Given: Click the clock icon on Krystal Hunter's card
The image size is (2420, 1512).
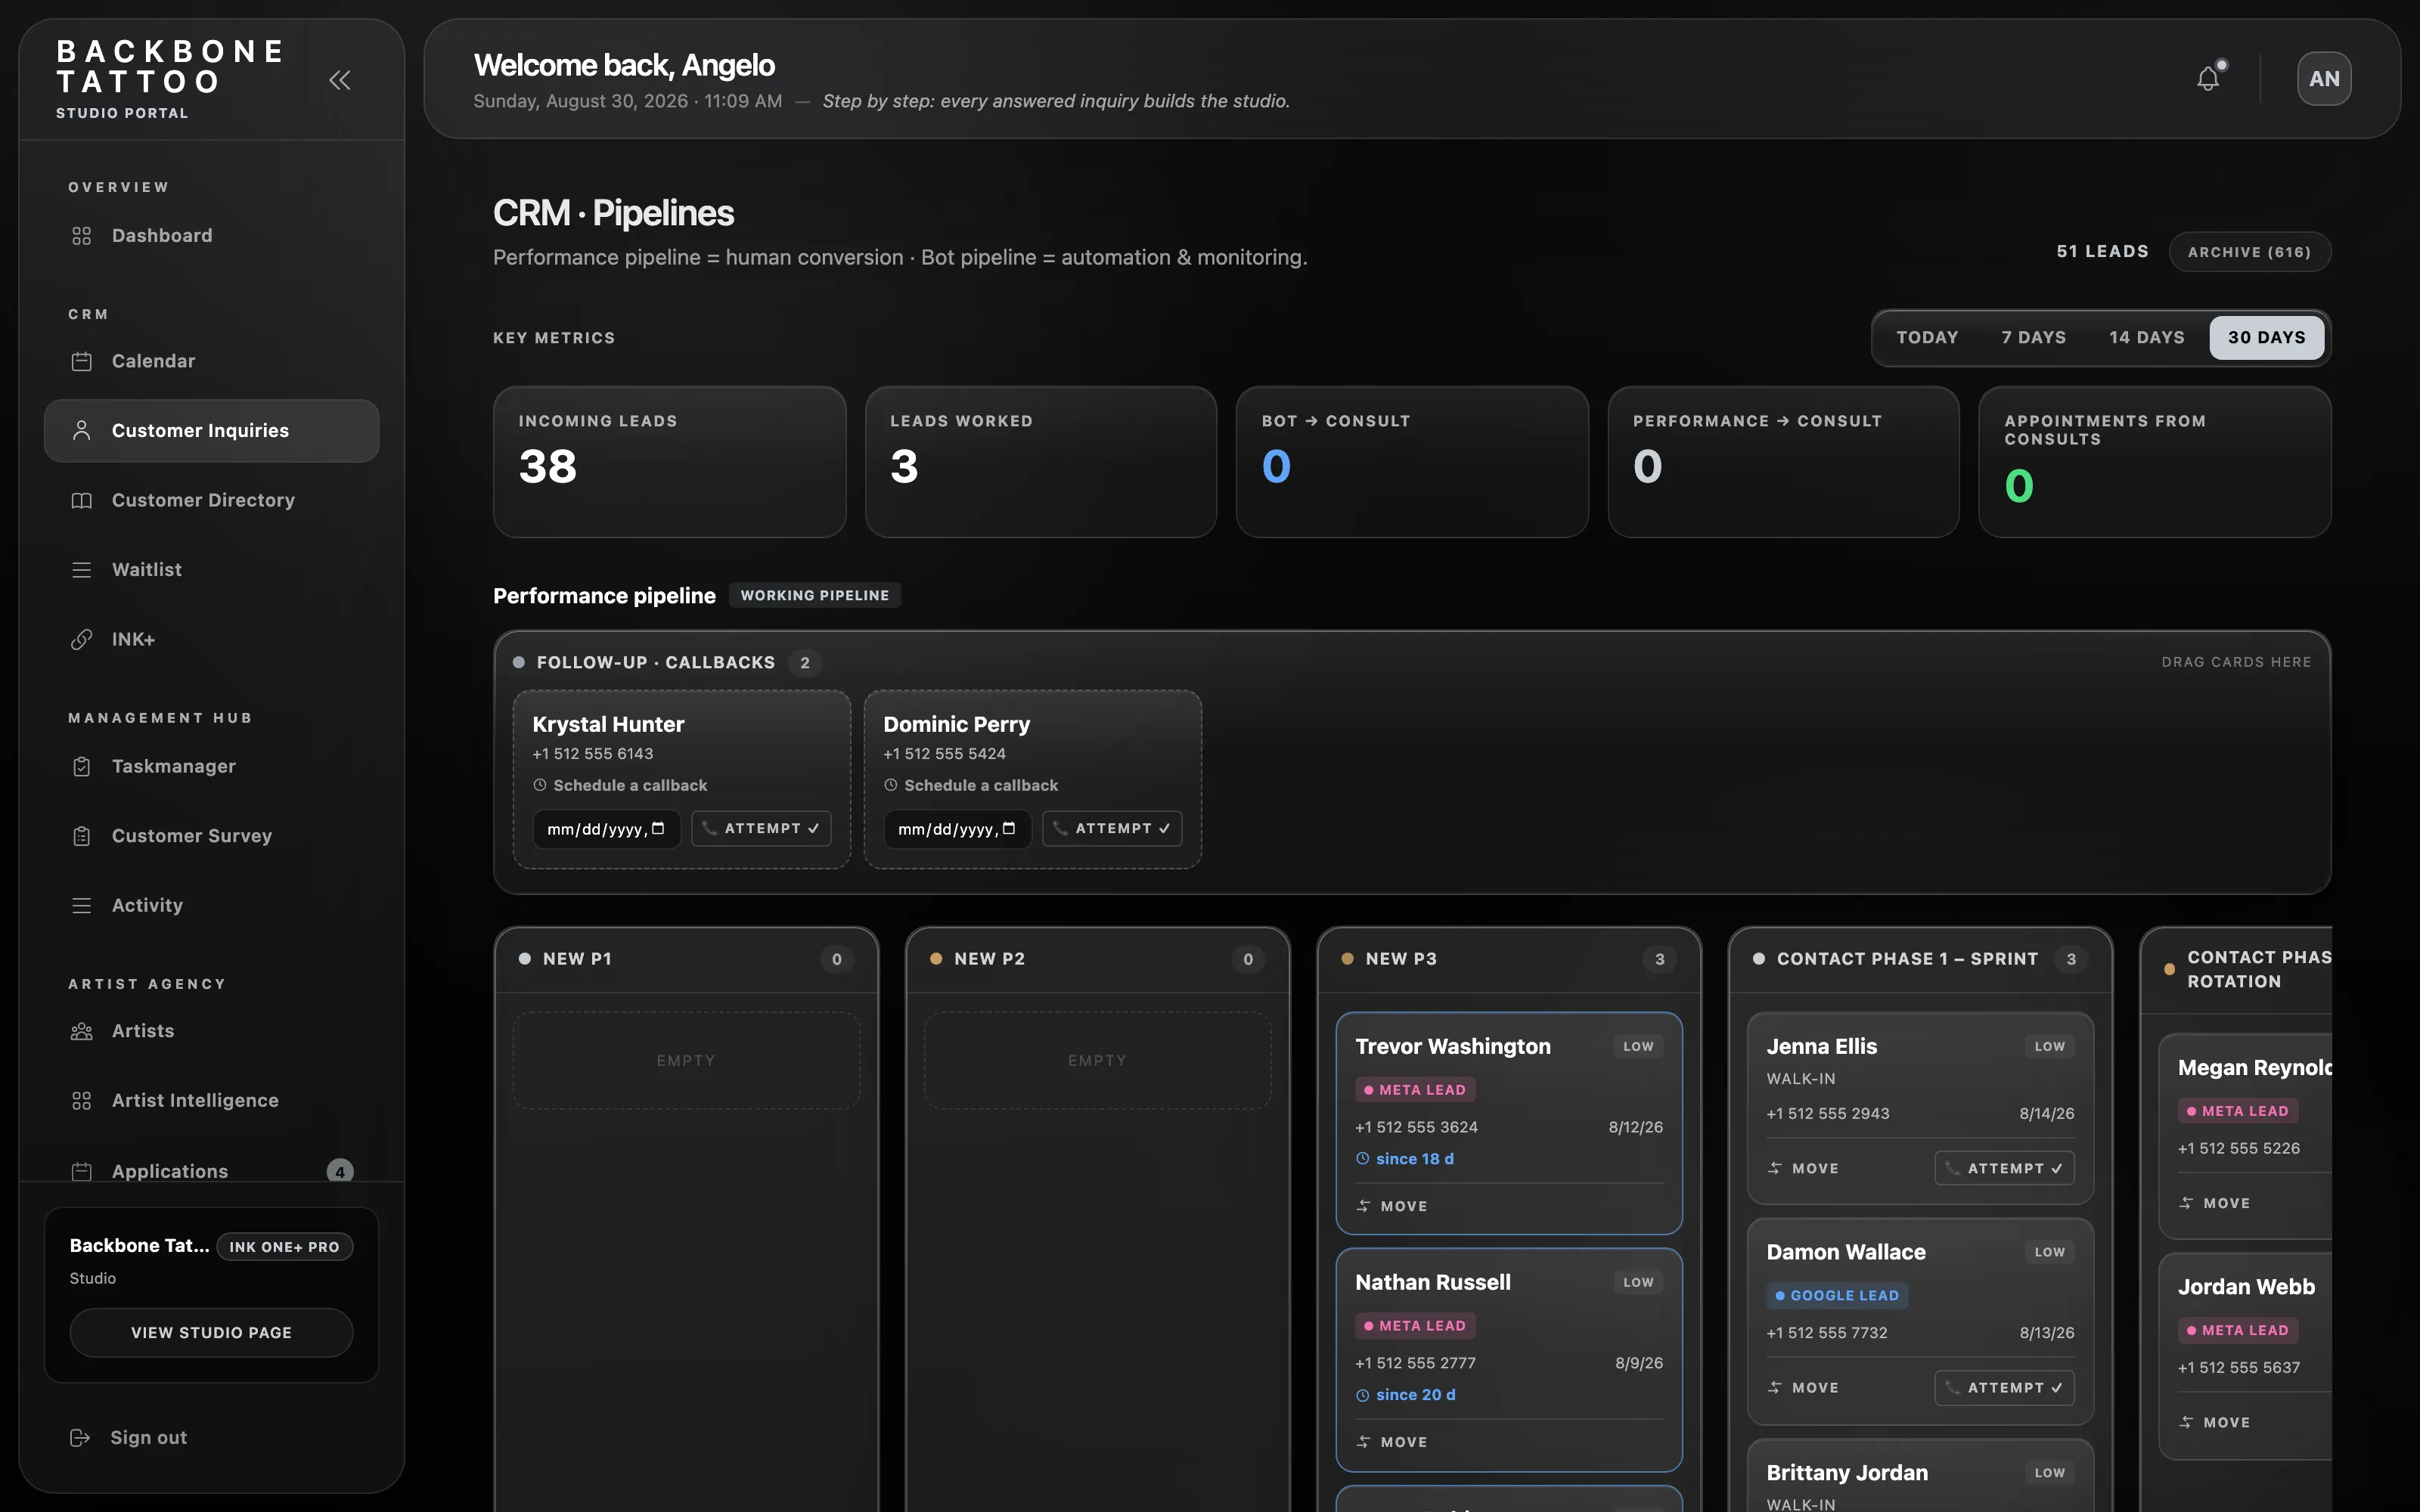Looking at the screenshot, I should (x=540, y=786).
